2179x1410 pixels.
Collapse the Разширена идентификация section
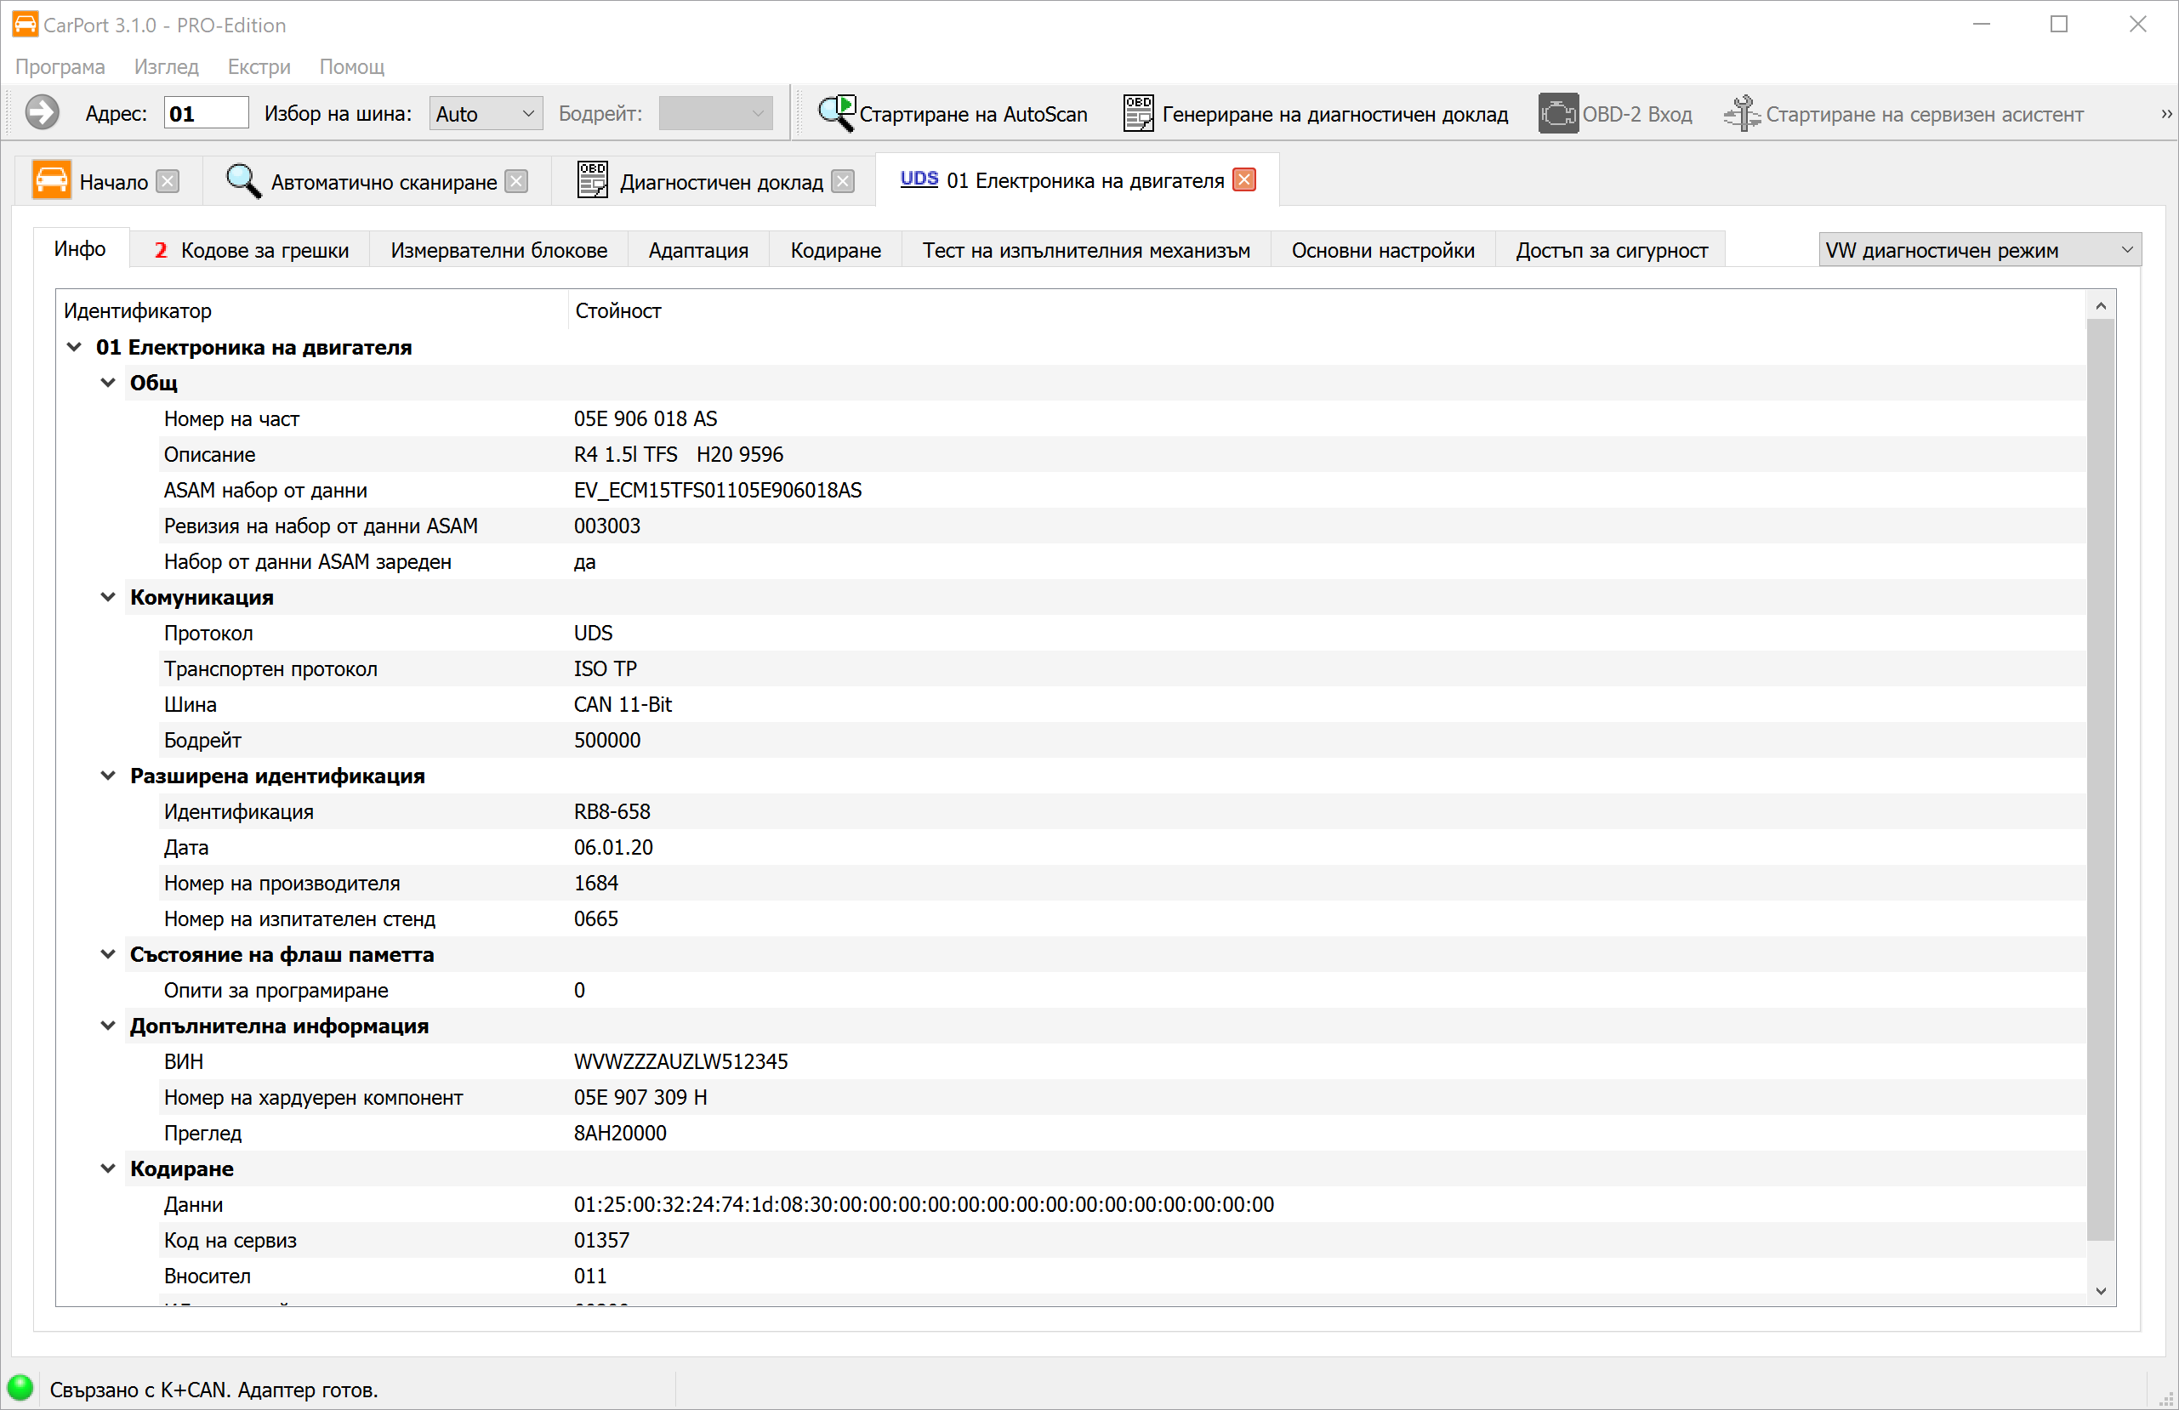(x=108, y=776)
